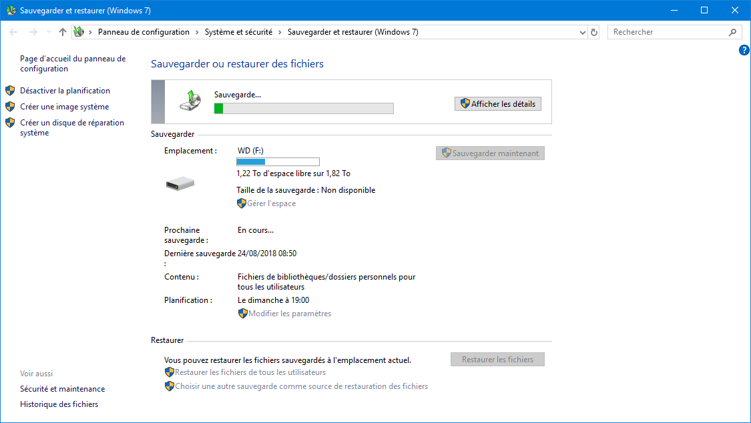Click the WD hard drive icon
The image size is (751, 423).
pyautogui.click(x=180, y=183)
